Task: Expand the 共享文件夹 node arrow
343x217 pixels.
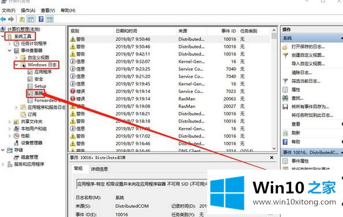Action: point(9,122)
